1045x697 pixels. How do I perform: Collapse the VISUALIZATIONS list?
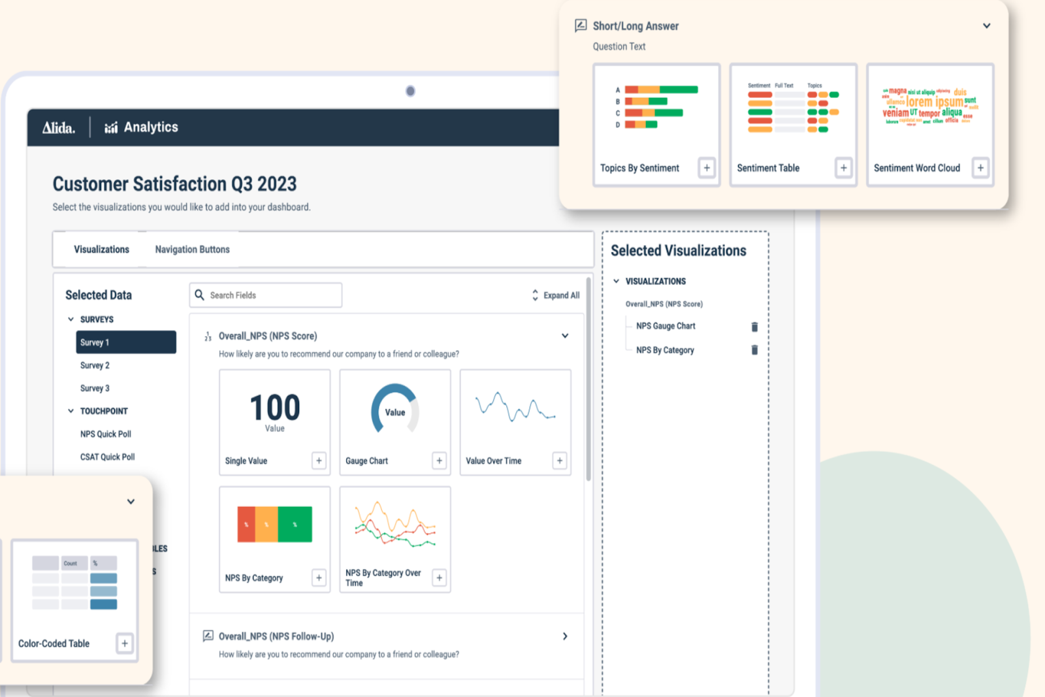point(616,281)
